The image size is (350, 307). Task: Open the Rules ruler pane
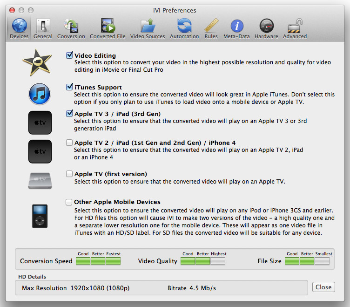(211, 28)
